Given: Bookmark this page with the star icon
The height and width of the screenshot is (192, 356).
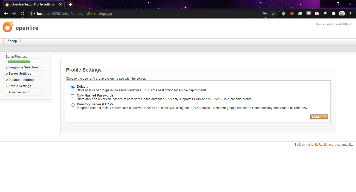Looking at the screenshot, I should pos(273,14).
